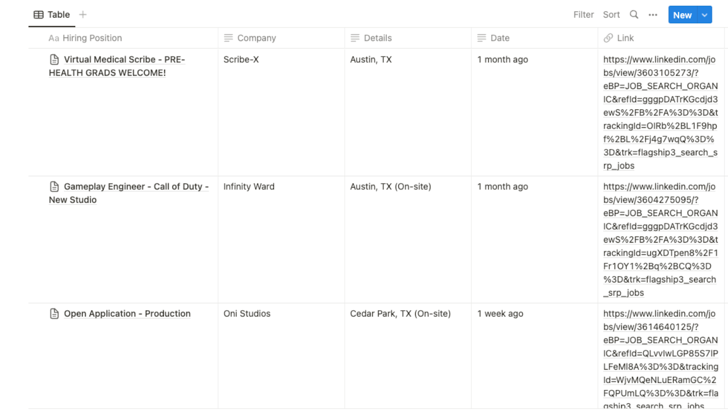Screen dimensions: 728x411
Task: Click the Filter option in the toolbar
Action: [x=583, y=15]
